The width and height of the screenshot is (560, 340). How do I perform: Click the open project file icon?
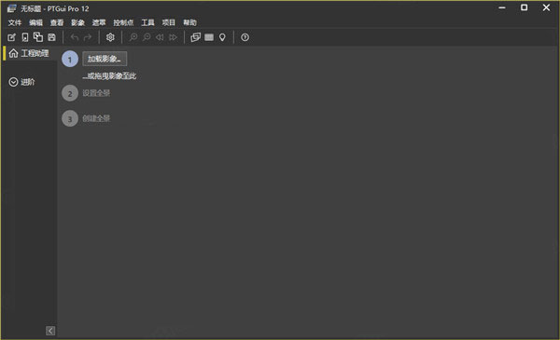[x=25, y=37]
